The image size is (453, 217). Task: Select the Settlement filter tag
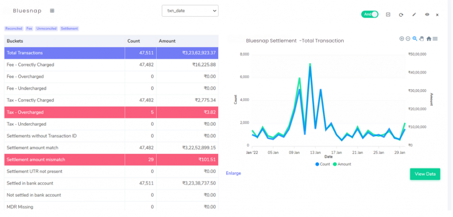point(69,29)
